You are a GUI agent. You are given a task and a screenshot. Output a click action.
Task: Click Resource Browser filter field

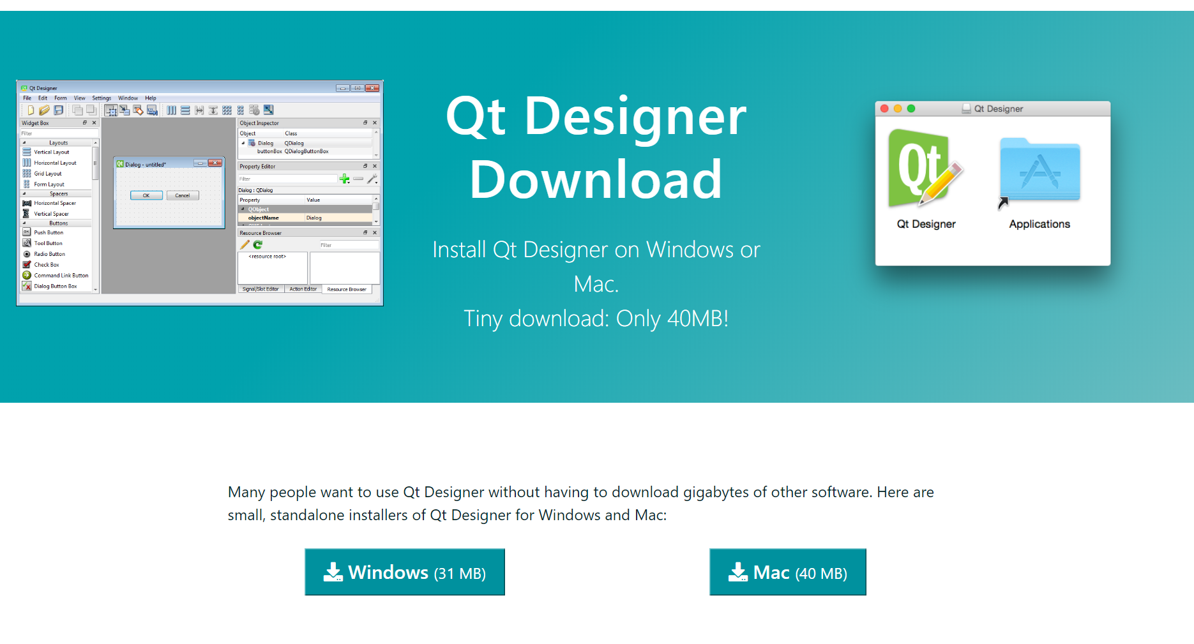pyautogui.click(x=349, y=245)
